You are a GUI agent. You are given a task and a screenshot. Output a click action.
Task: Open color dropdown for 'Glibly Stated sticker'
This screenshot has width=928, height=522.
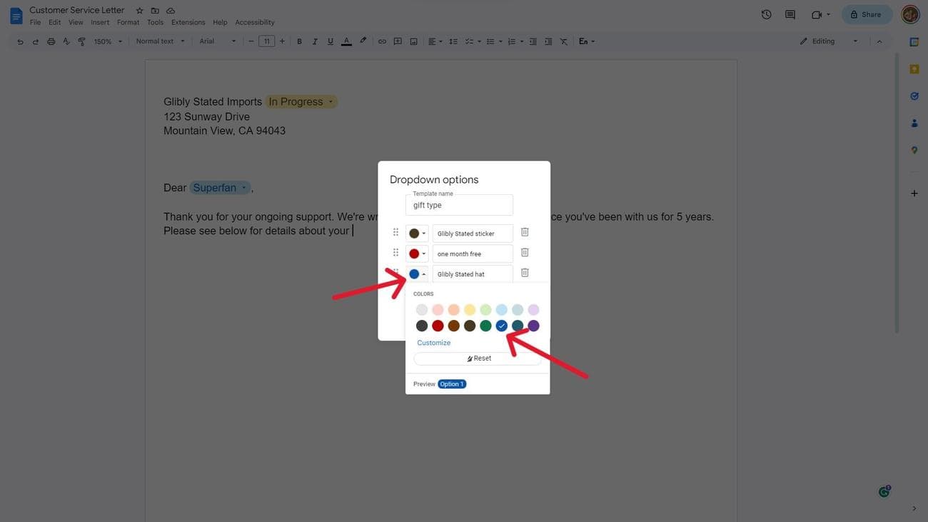click(417, 234)
